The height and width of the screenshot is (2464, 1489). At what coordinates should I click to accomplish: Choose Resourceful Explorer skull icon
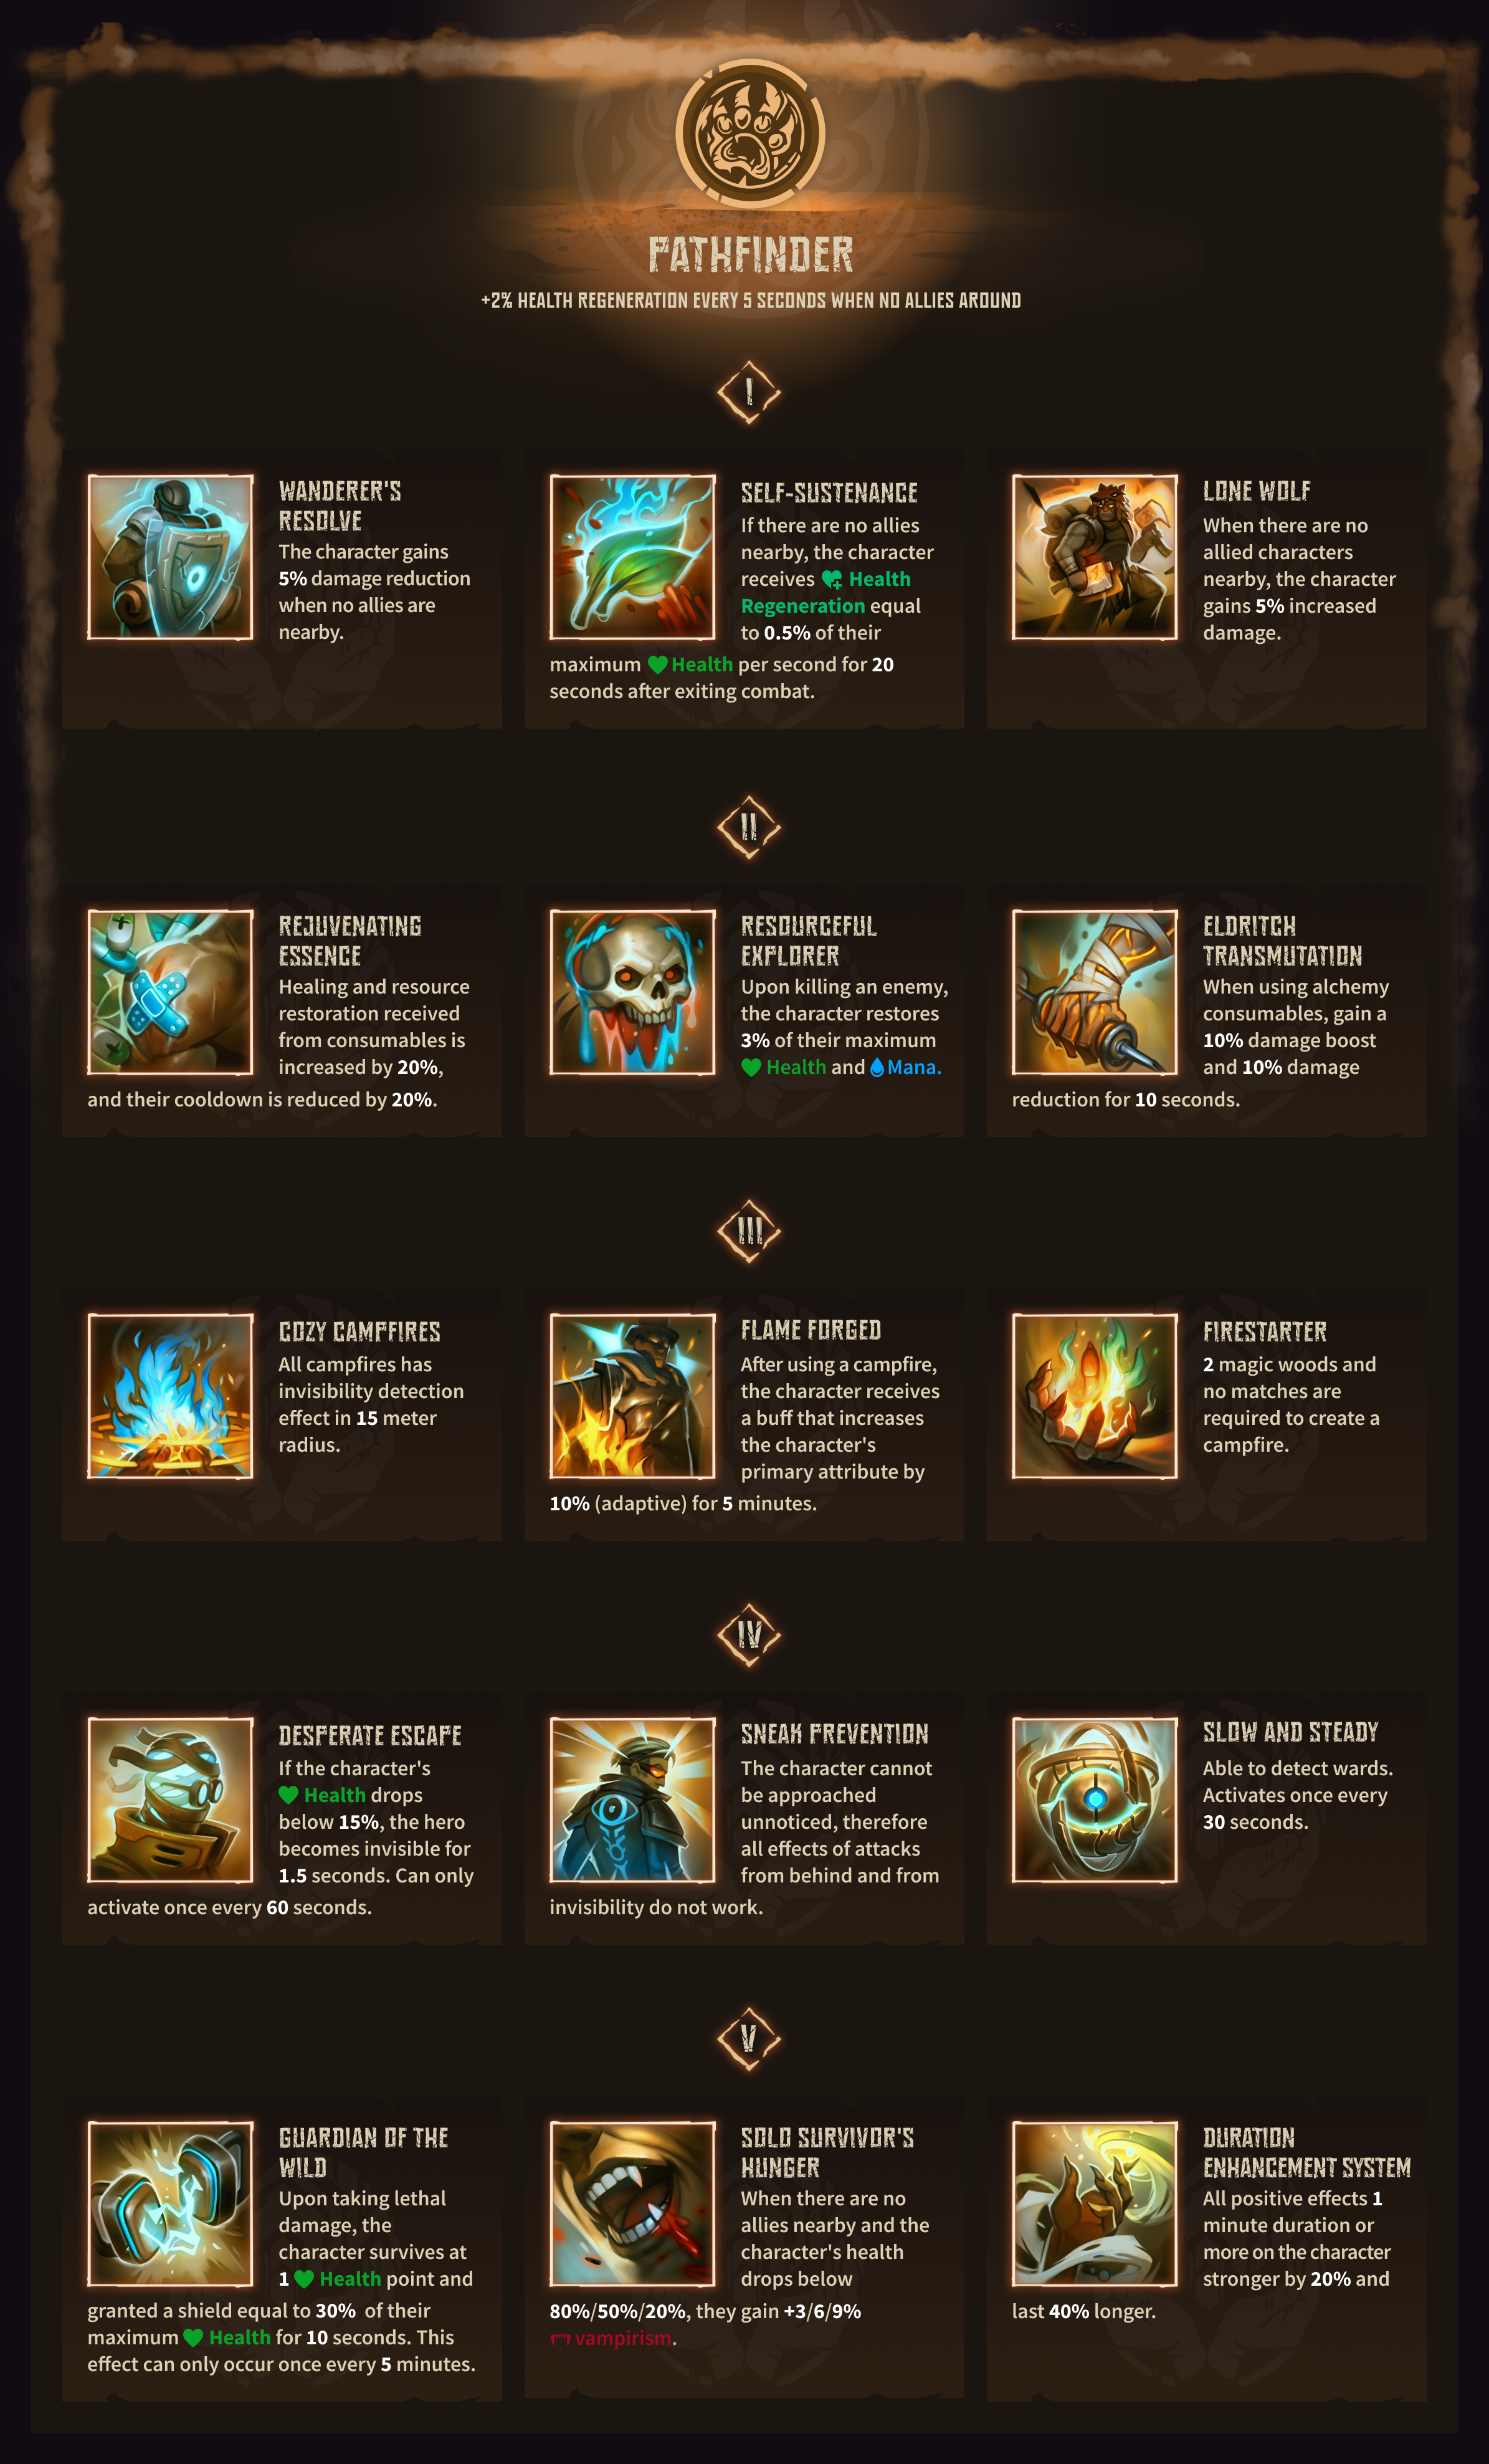click(x=632, y=992)
